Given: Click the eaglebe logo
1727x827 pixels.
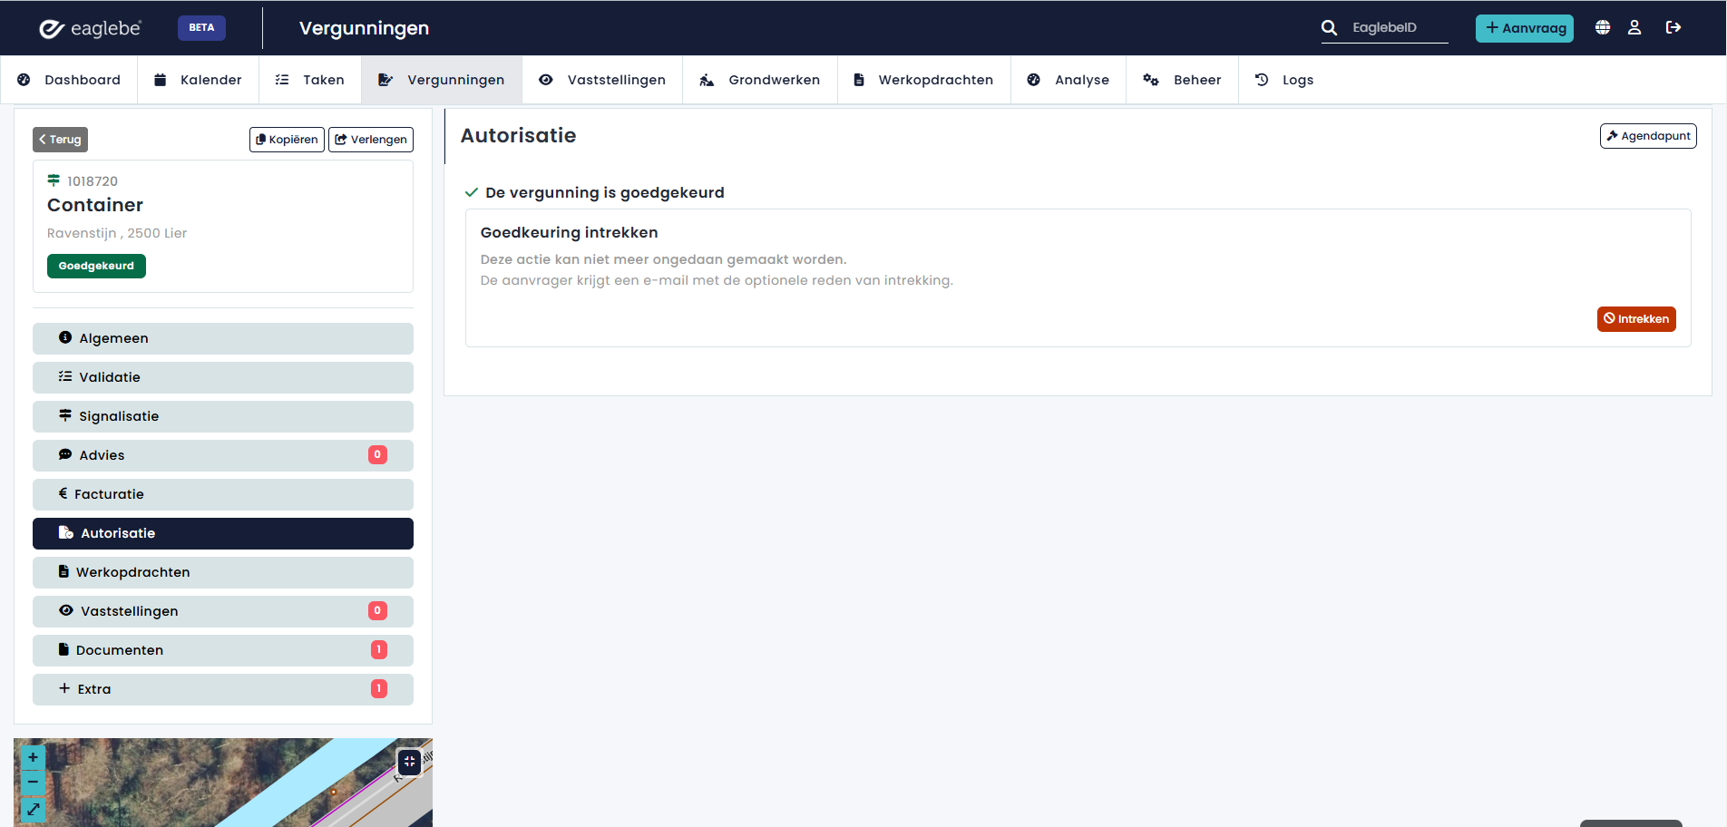Looking at the screenshot, I should point(90,28).
